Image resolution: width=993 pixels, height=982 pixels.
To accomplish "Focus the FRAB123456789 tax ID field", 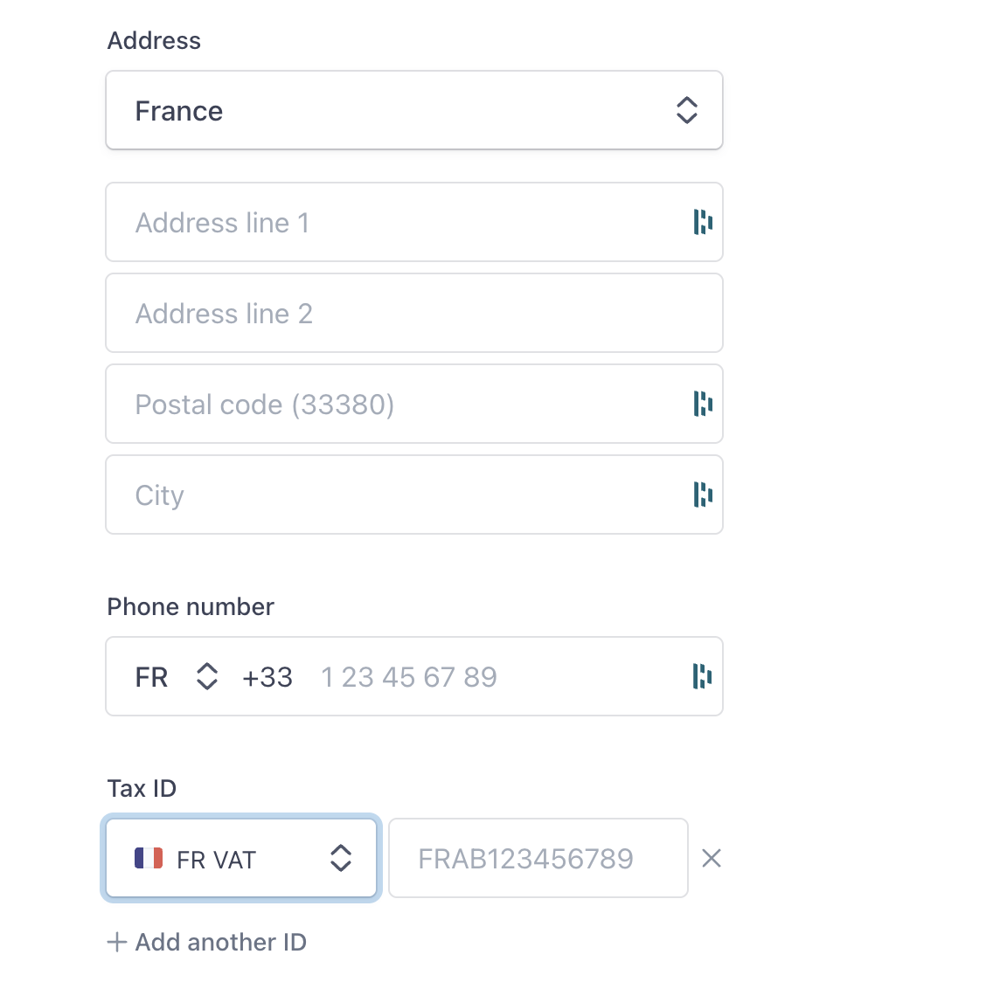I will tap(538, 859).
